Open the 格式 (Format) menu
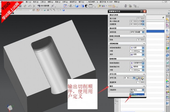The width and height of the screenshot is (170, 112). [36, 2]
